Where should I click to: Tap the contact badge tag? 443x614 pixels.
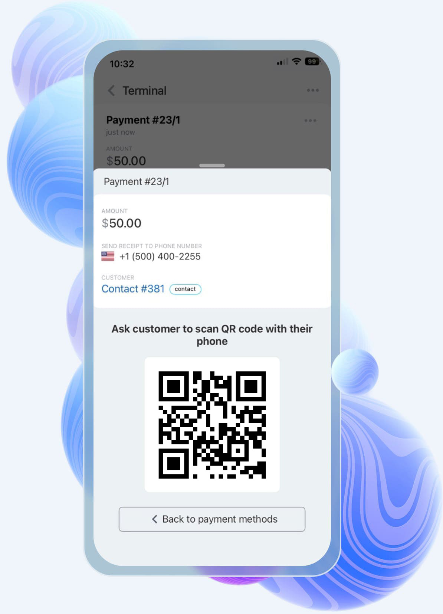(x=185, y=289)
